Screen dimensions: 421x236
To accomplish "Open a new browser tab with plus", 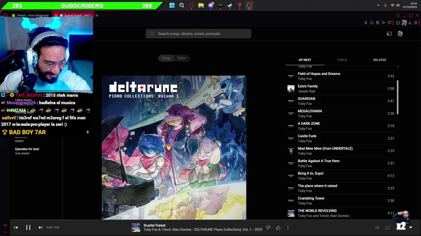I will tap(97, 15).
